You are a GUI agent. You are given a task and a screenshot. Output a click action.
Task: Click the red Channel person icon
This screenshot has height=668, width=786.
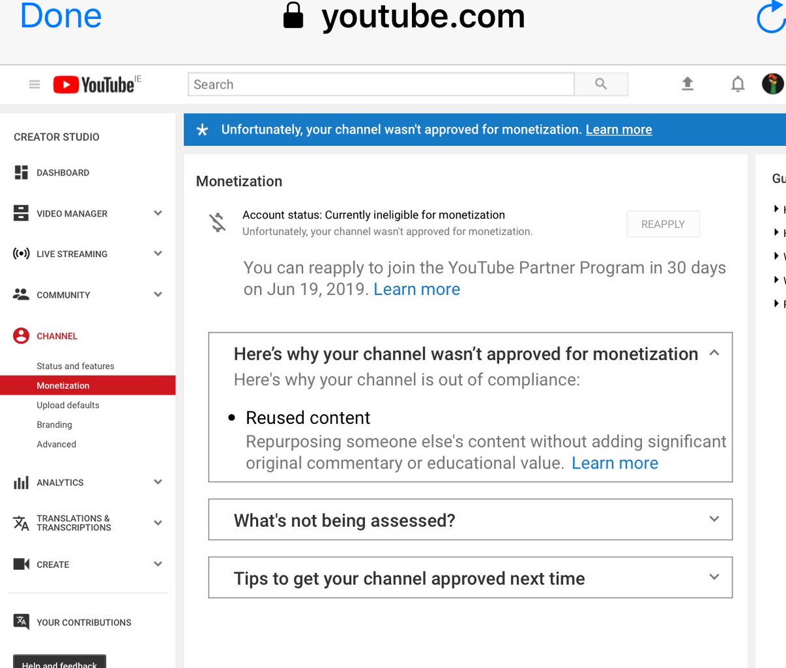pyautogui.click(x=21, y=336)
